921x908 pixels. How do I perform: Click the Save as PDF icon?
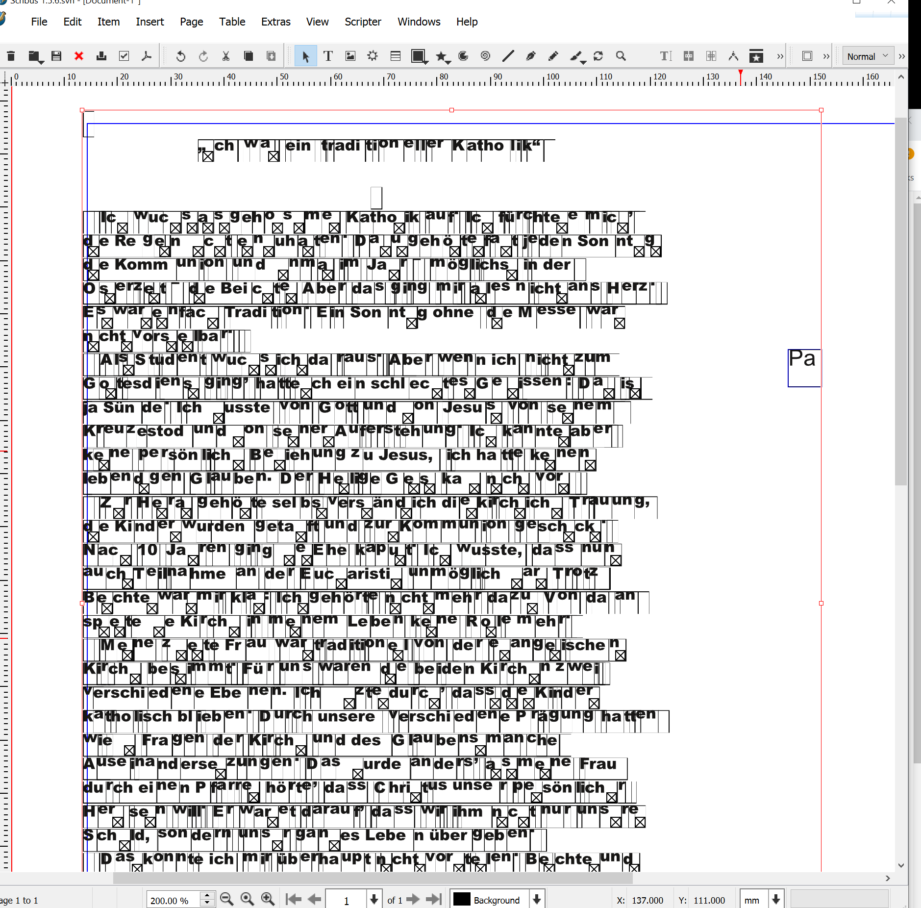(146, 56)
